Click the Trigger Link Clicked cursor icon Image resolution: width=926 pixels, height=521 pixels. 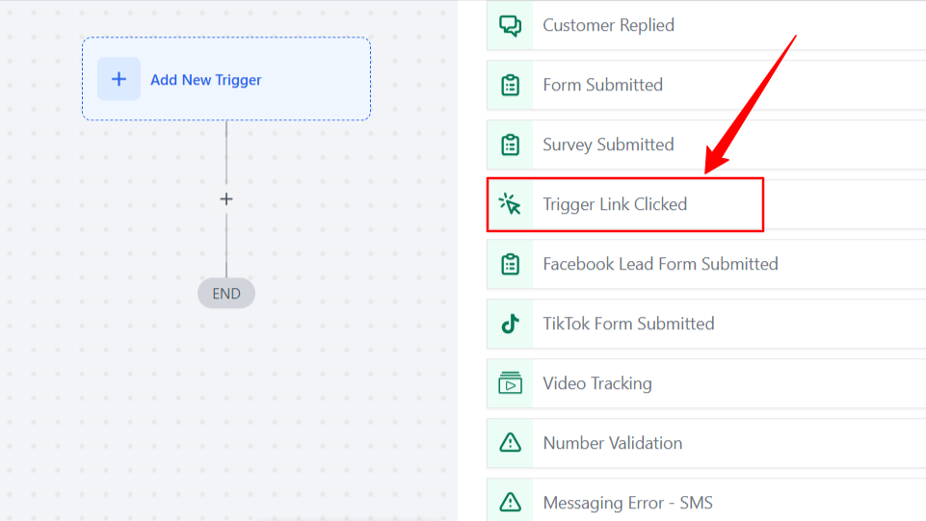coord(510,204)
